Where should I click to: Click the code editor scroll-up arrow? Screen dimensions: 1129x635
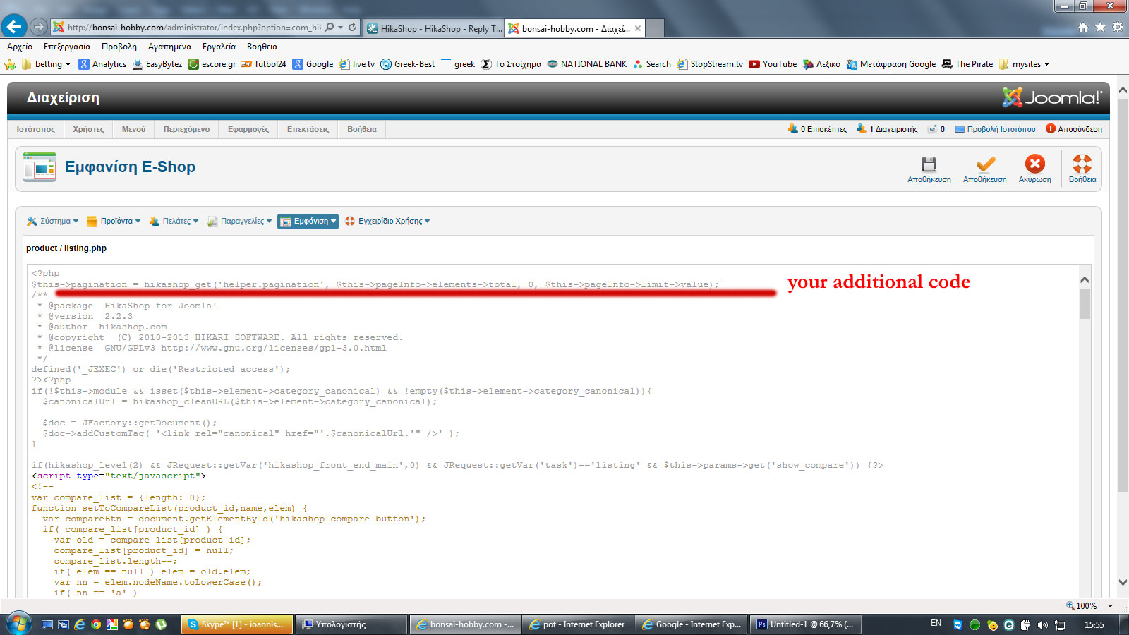(x=1085, y=280)
